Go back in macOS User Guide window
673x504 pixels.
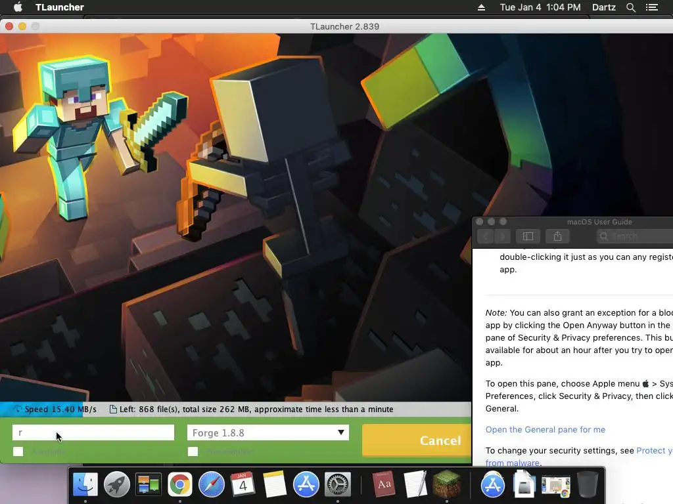[485, 236]
